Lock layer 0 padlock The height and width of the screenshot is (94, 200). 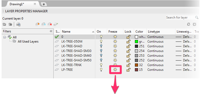click(129, 37)
